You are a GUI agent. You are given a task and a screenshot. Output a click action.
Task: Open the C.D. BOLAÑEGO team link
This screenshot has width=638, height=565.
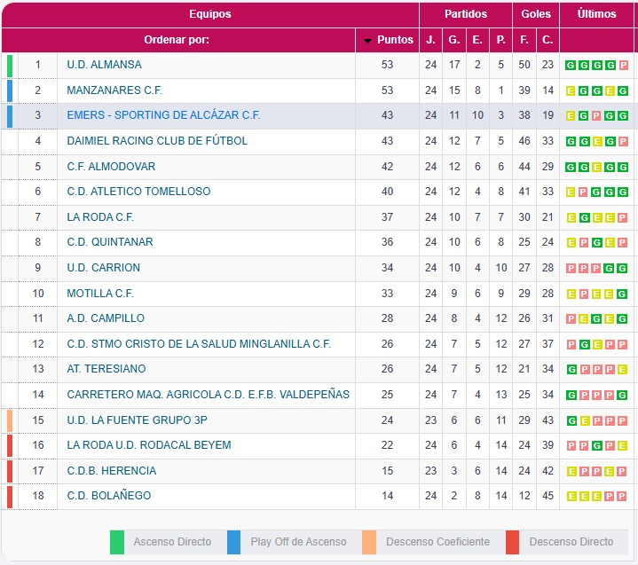108,496
